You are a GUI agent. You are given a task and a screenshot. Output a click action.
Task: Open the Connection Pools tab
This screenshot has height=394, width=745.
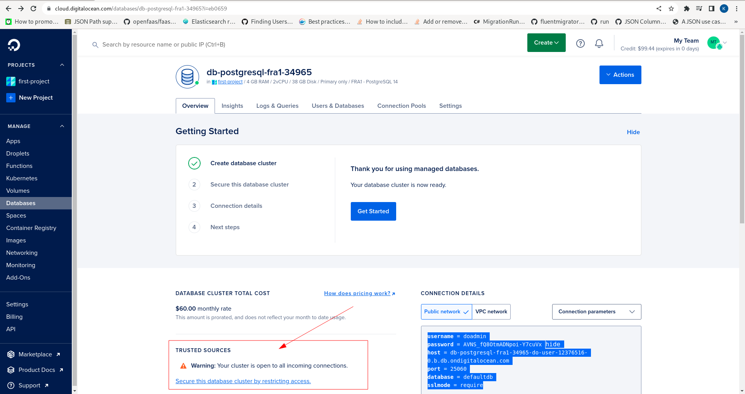tap(401, 106)
